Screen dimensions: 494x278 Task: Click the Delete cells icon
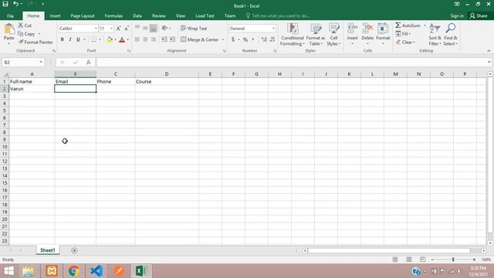(x=367, y=29)
